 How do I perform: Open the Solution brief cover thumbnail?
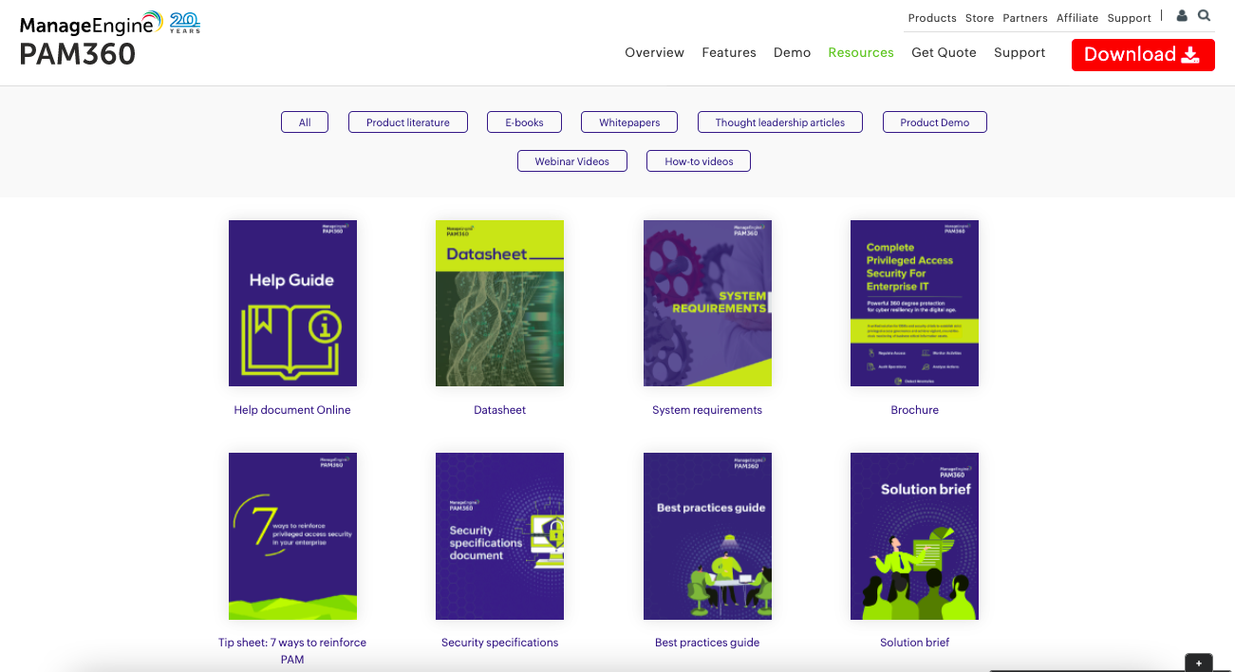coord(914,536)
